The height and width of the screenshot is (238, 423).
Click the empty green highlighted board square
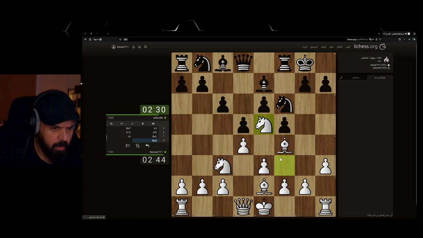[284, 166]
